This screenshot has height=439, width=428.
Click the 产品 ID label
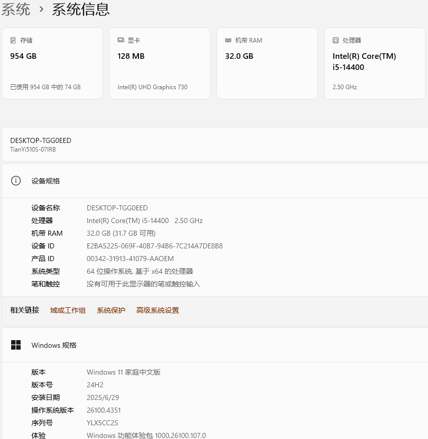[43, 259]
